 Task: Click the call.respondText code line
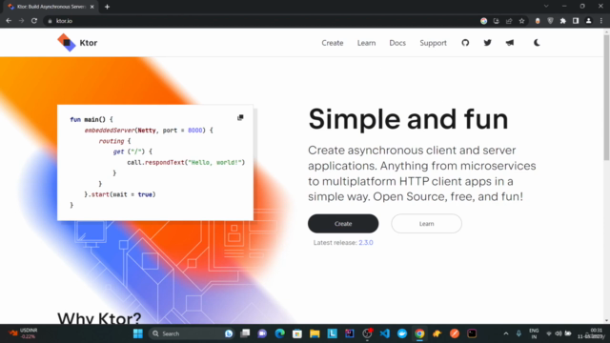coord(186,162)
